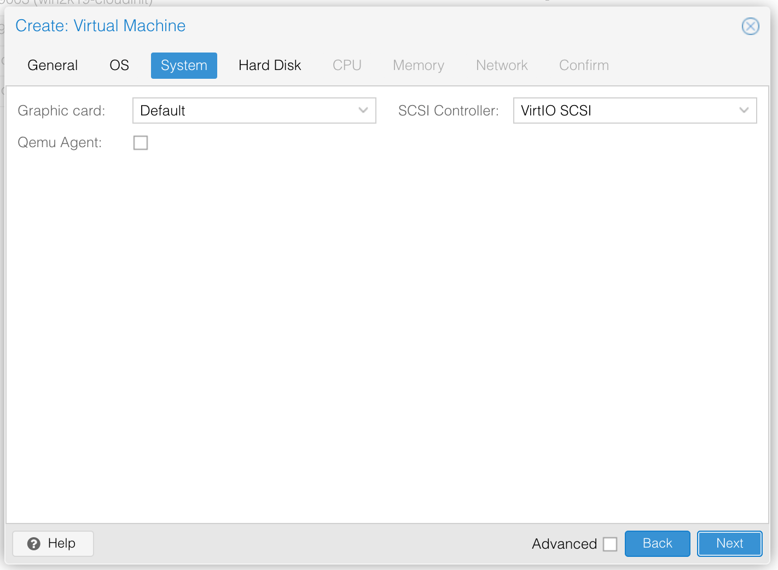Open the Hard Disk tab
The image size is (778, 570).
pyautogui.click(x=270, y=65)
